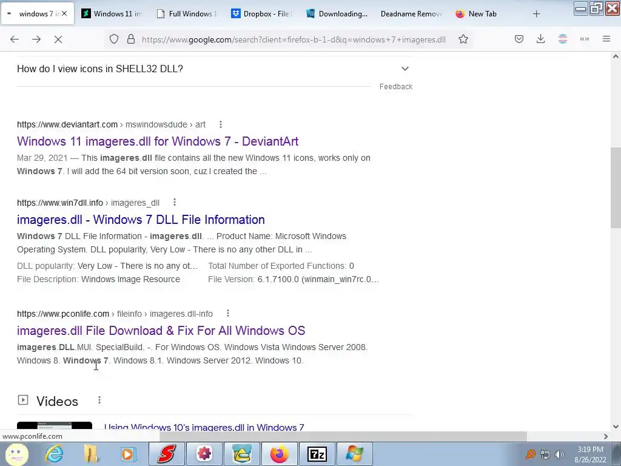Click the deviantart.com result URL
Screen dimensions: 621x466
tap(111, 124)
